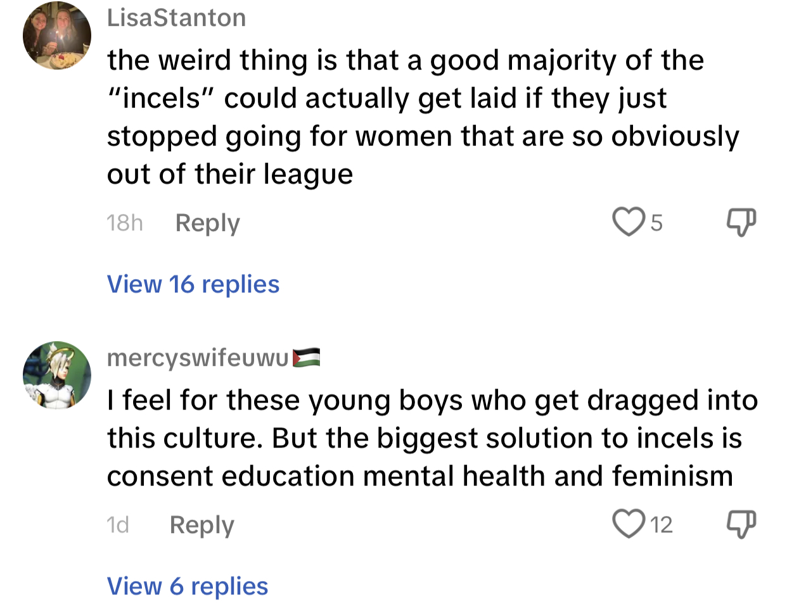
Task: Reply to LisaStanton's comment
Action: (x=207, y=223)
